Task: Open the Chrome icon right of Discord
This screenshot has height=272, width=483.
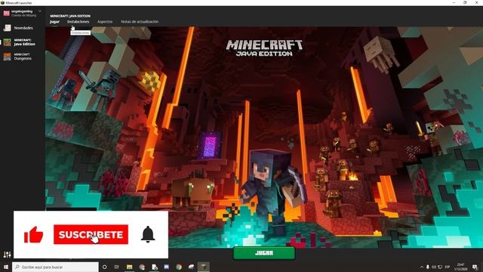Action: [179, 267]
